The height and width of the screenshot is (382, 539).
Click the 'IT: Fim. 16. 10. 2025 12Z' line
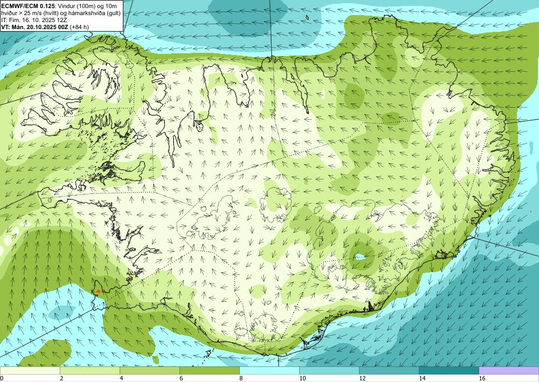pos(34,20)
